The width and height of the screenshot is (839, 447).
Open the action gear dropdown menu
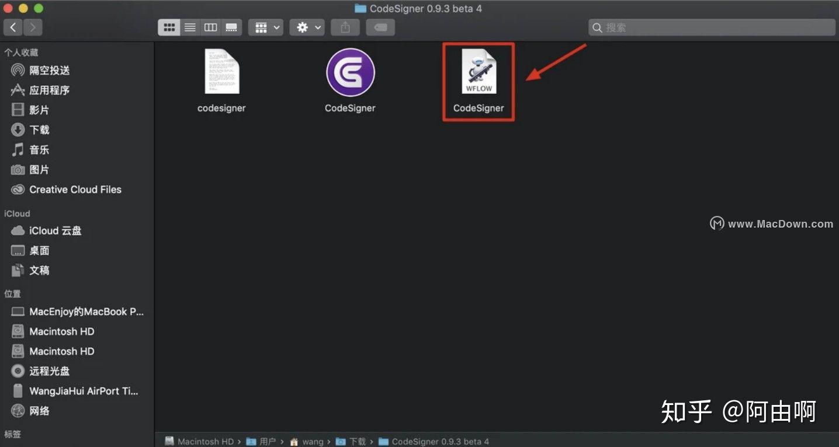(307, 27)
